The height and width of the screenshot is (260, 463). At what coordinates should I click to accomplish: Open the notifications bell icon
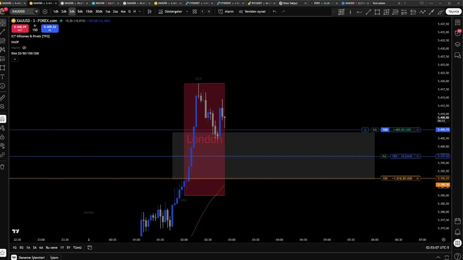(x=458, y=232)
